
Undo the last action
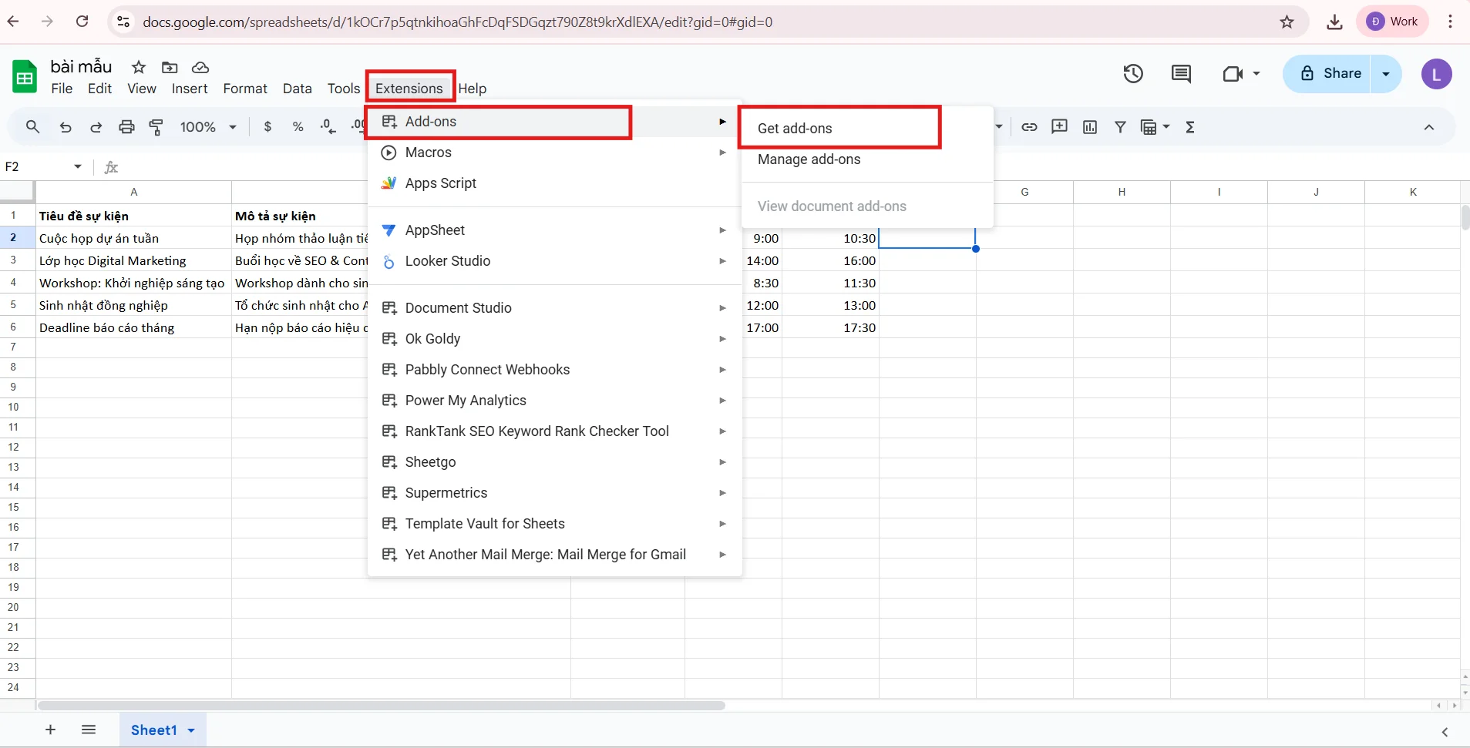pos(66,127)
